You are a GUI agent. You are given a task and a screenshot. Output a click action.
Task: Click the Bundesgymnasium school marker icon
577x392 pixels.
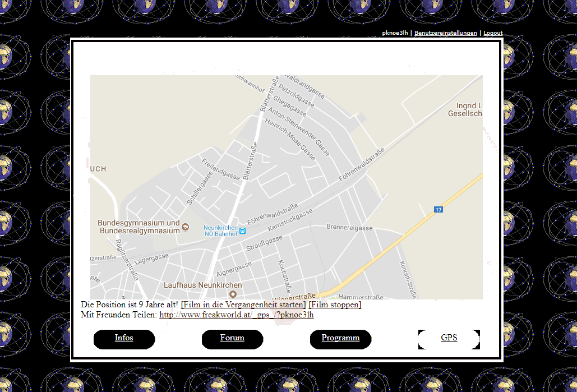coord(186,227)
